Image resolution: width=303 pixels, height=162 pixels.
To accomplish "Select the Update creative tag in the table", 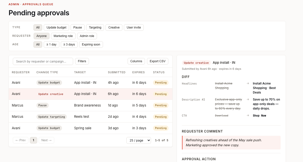I will (x=51, y=94).
